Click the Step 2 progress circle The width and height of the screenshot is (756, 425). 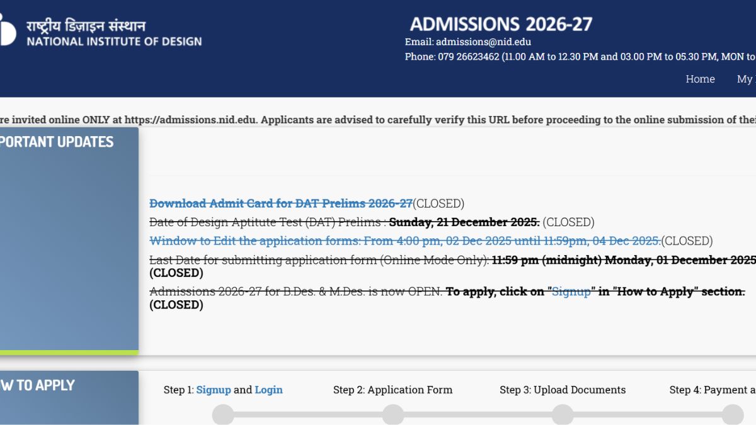click(393, 415)
